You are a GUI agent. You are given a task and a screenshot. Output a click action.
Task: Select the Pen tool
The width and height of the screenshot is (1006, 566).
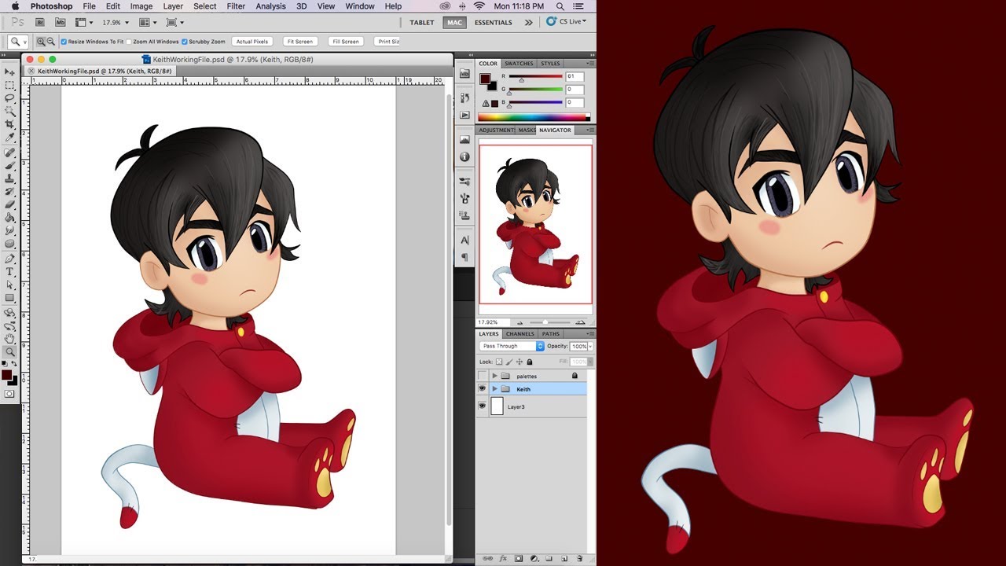[10, 259]
